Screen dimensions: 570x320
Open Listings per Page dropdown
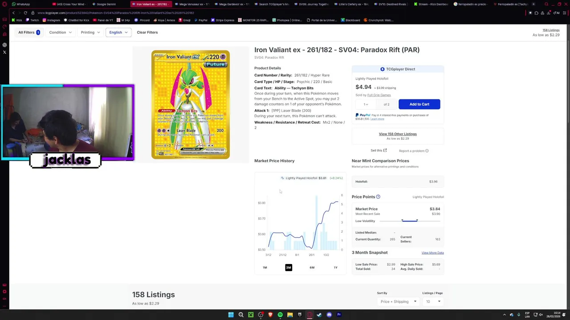tap(433, 302)
